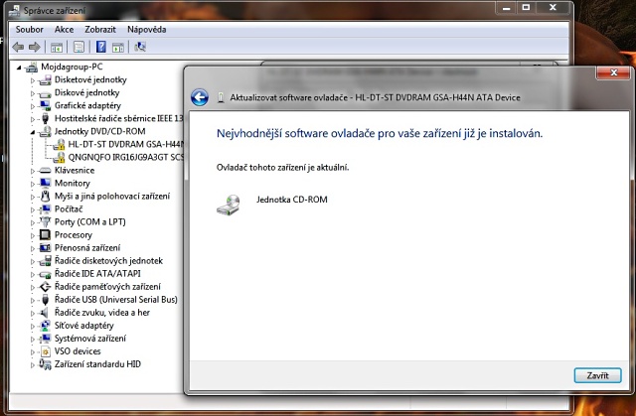Click the Zařízení standardu HID icon
The width and height of the screenshot is (636, 416).
(45, 364)
